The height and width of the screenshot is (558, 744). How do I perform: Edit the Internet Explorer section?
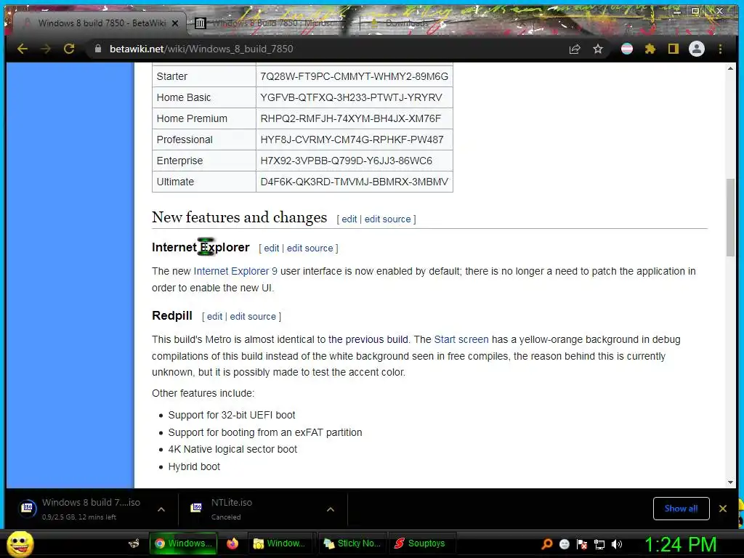click(272, 248)
